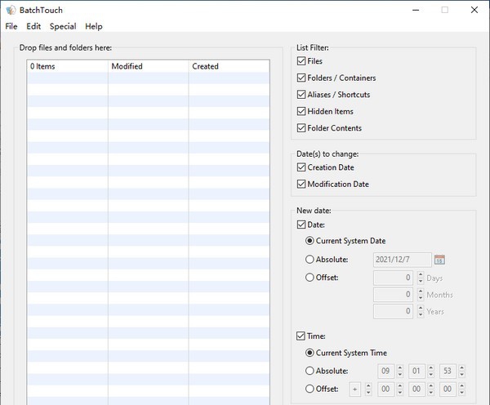The height and width of the screenshot is (405, 490).
Task: Increase time offset hours with up arrow
Action: tap(400, 386)
